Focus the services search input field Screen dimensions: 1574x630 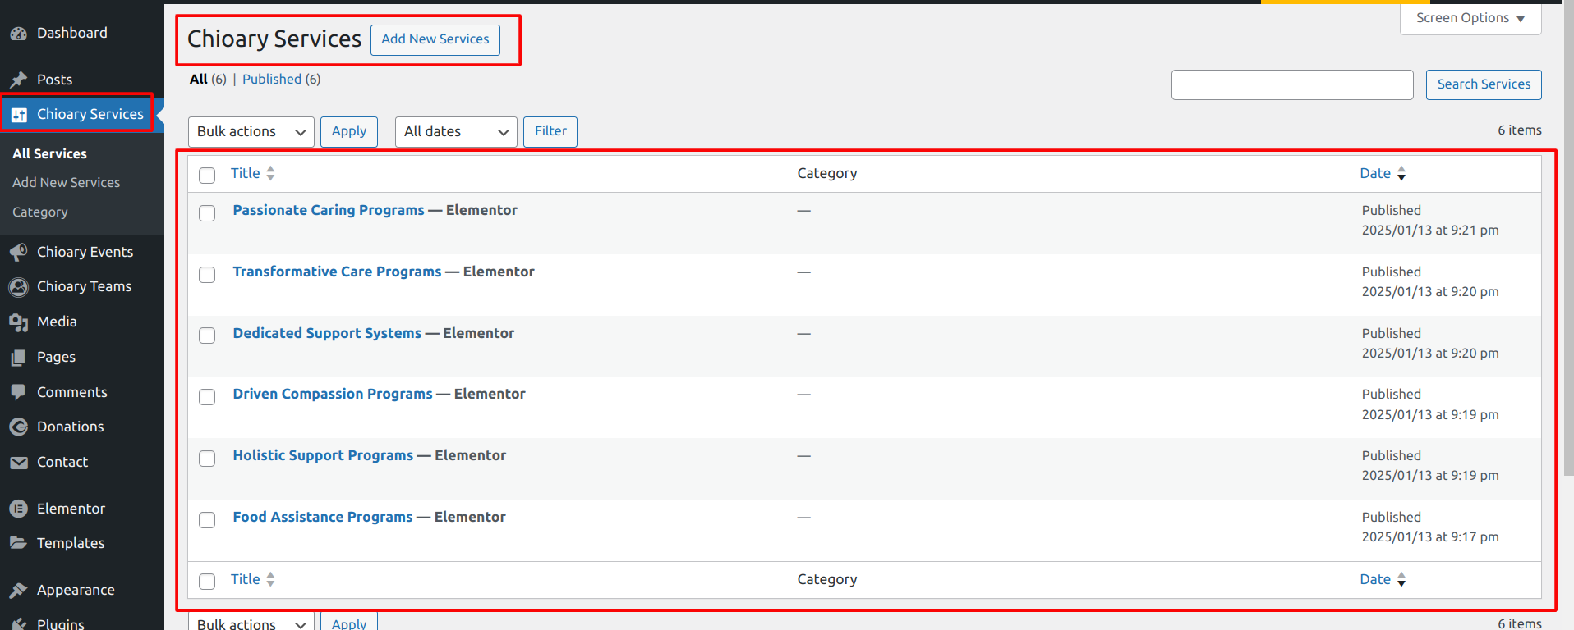pos(1291,85)
